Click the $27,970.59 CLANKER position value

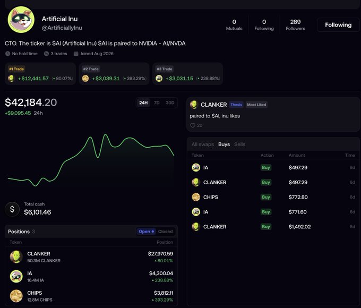160,254
